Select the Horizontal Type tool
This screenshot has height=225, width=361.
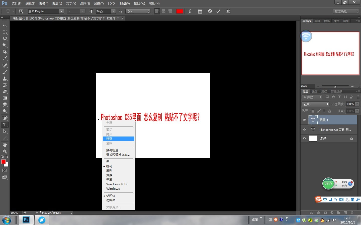(x=4, y=125)
